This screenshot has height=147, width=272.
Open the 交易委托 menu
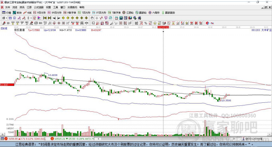[x=72, y=7]
